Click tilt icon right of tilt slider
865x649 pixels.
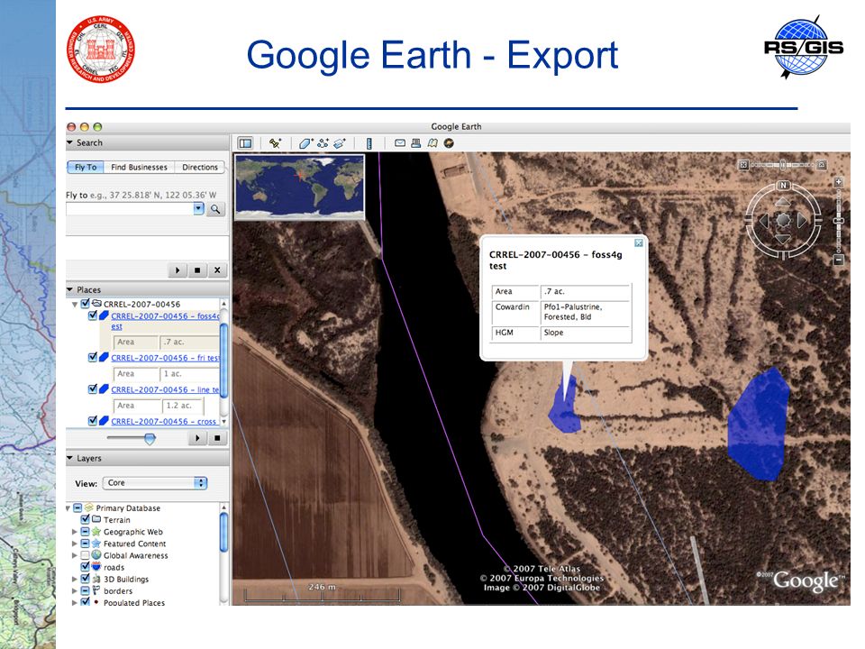point(822,164)
